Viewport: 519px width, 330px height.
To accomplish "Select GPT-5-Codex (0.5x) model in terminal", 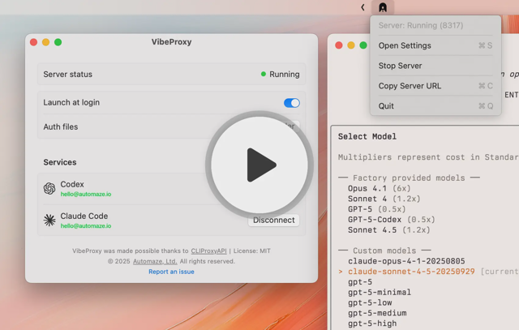I will 391,220.
